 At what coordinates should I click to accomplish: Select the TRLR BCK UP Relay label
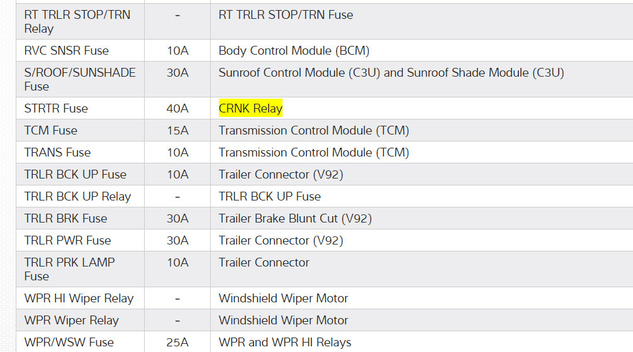click(77, 197)
